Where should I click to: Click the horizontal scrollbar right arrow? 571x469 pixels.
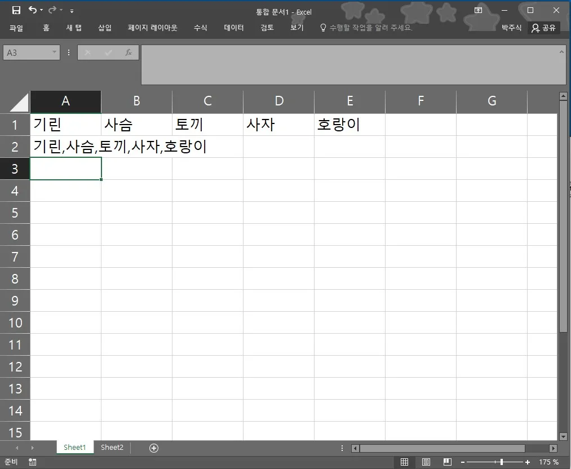coord(553,448)
